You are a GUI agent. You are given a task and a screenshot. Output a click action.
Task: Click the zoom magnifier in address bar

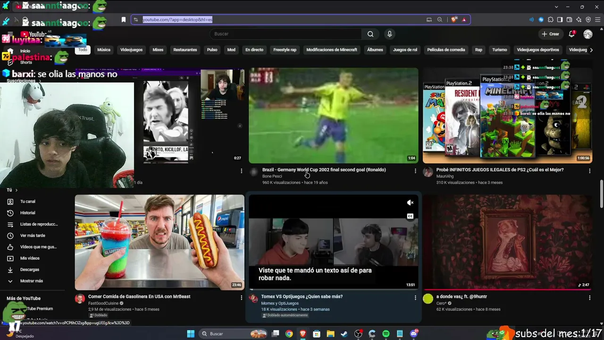coord(440,19)
